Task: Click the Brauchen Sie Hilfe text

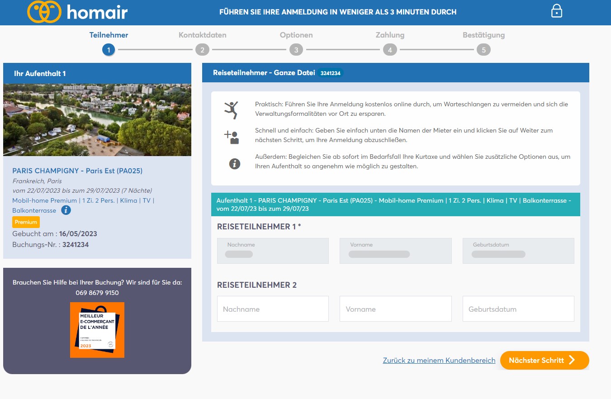Action: click(x=97, y=282)
